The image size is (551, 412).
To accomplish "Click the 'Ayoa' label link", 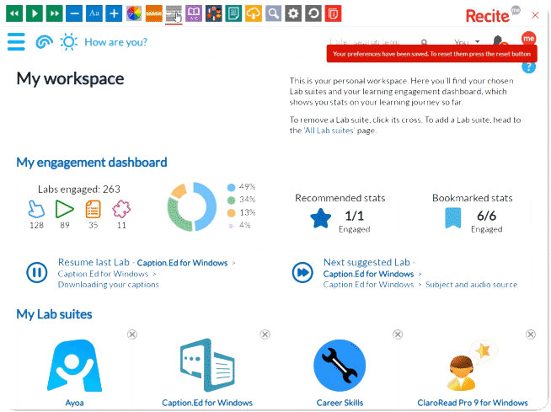I will [74, 403].
